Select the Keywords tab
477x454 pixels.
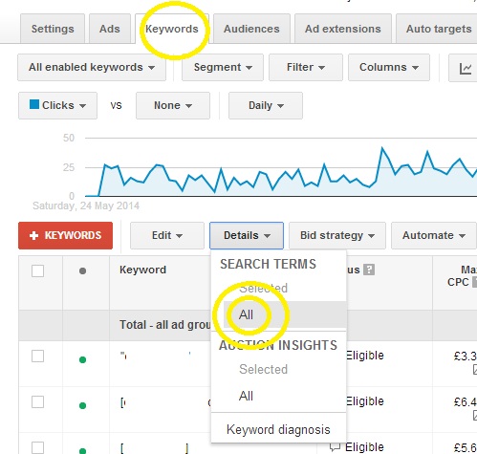coord(172,29)
